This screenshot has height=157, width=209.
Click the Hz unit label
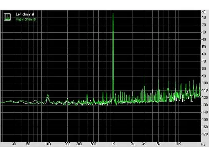click(203, 144)
